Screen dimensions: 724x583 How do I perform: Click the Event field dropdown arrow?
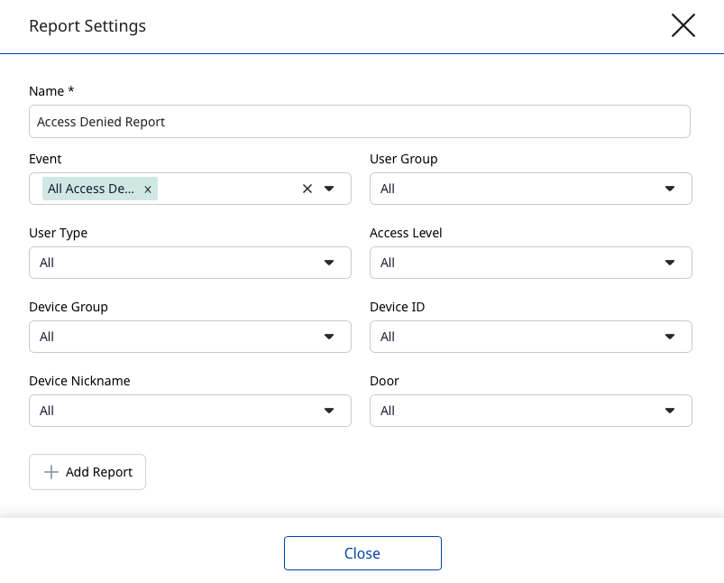329,189
